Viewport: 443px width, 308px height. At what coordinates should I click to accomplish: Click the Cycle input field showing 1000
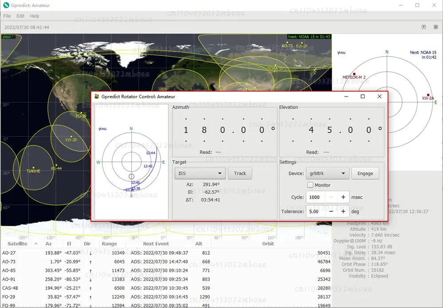click(316, 197)
